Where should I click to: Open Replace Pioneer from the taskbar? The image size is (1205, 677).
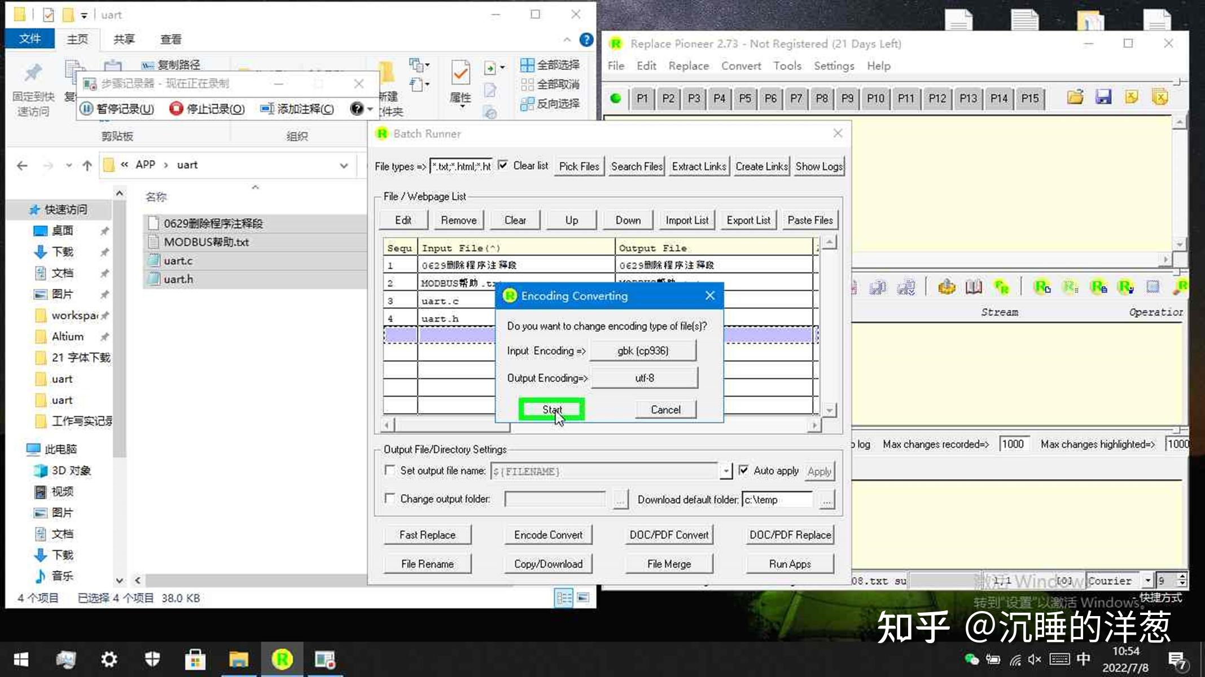(x=282, y=659)
